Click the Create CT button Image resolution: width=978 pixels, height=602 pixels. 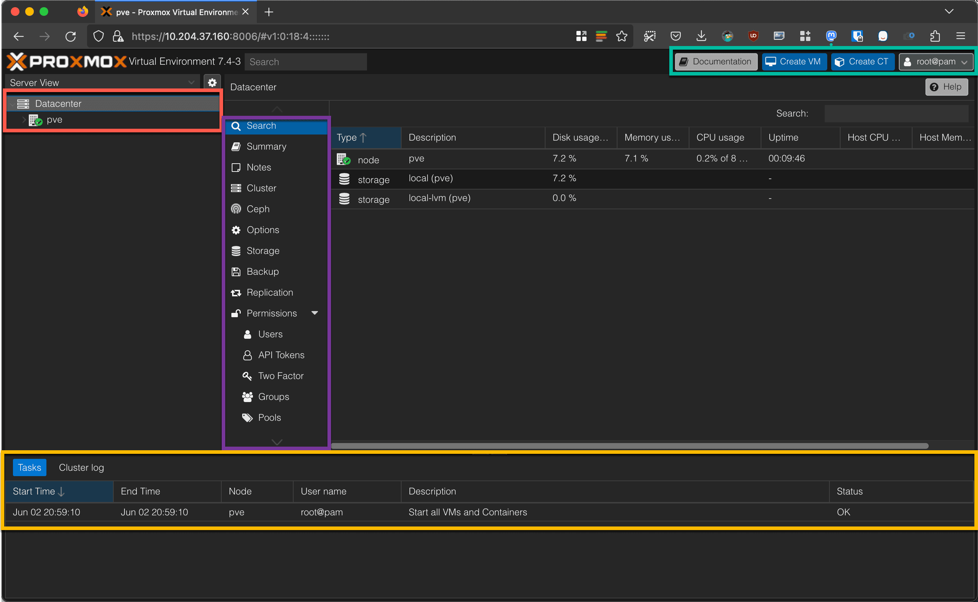pyautogui.click(x=862, y=62)
